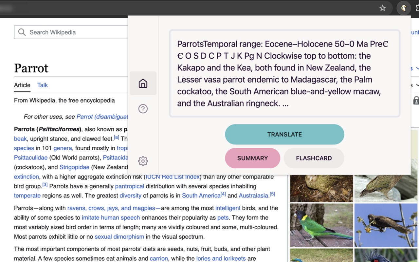The height and width of the screenshot is (262, 419).
Task: Generate a SUMMARY of the text
Action: pos(252,158)
